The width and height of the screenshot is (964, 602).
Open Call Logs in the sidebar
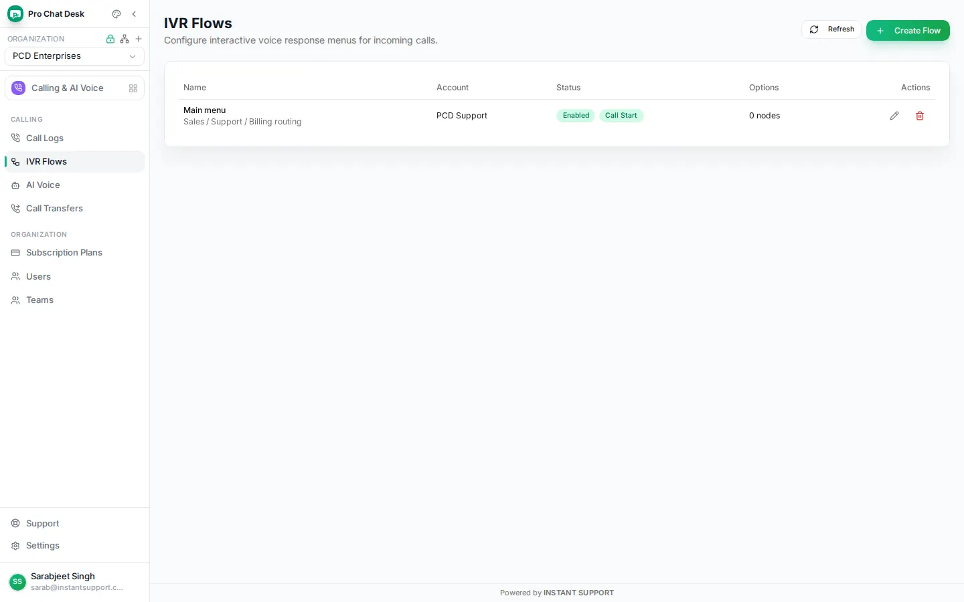[x=74, y=138]
